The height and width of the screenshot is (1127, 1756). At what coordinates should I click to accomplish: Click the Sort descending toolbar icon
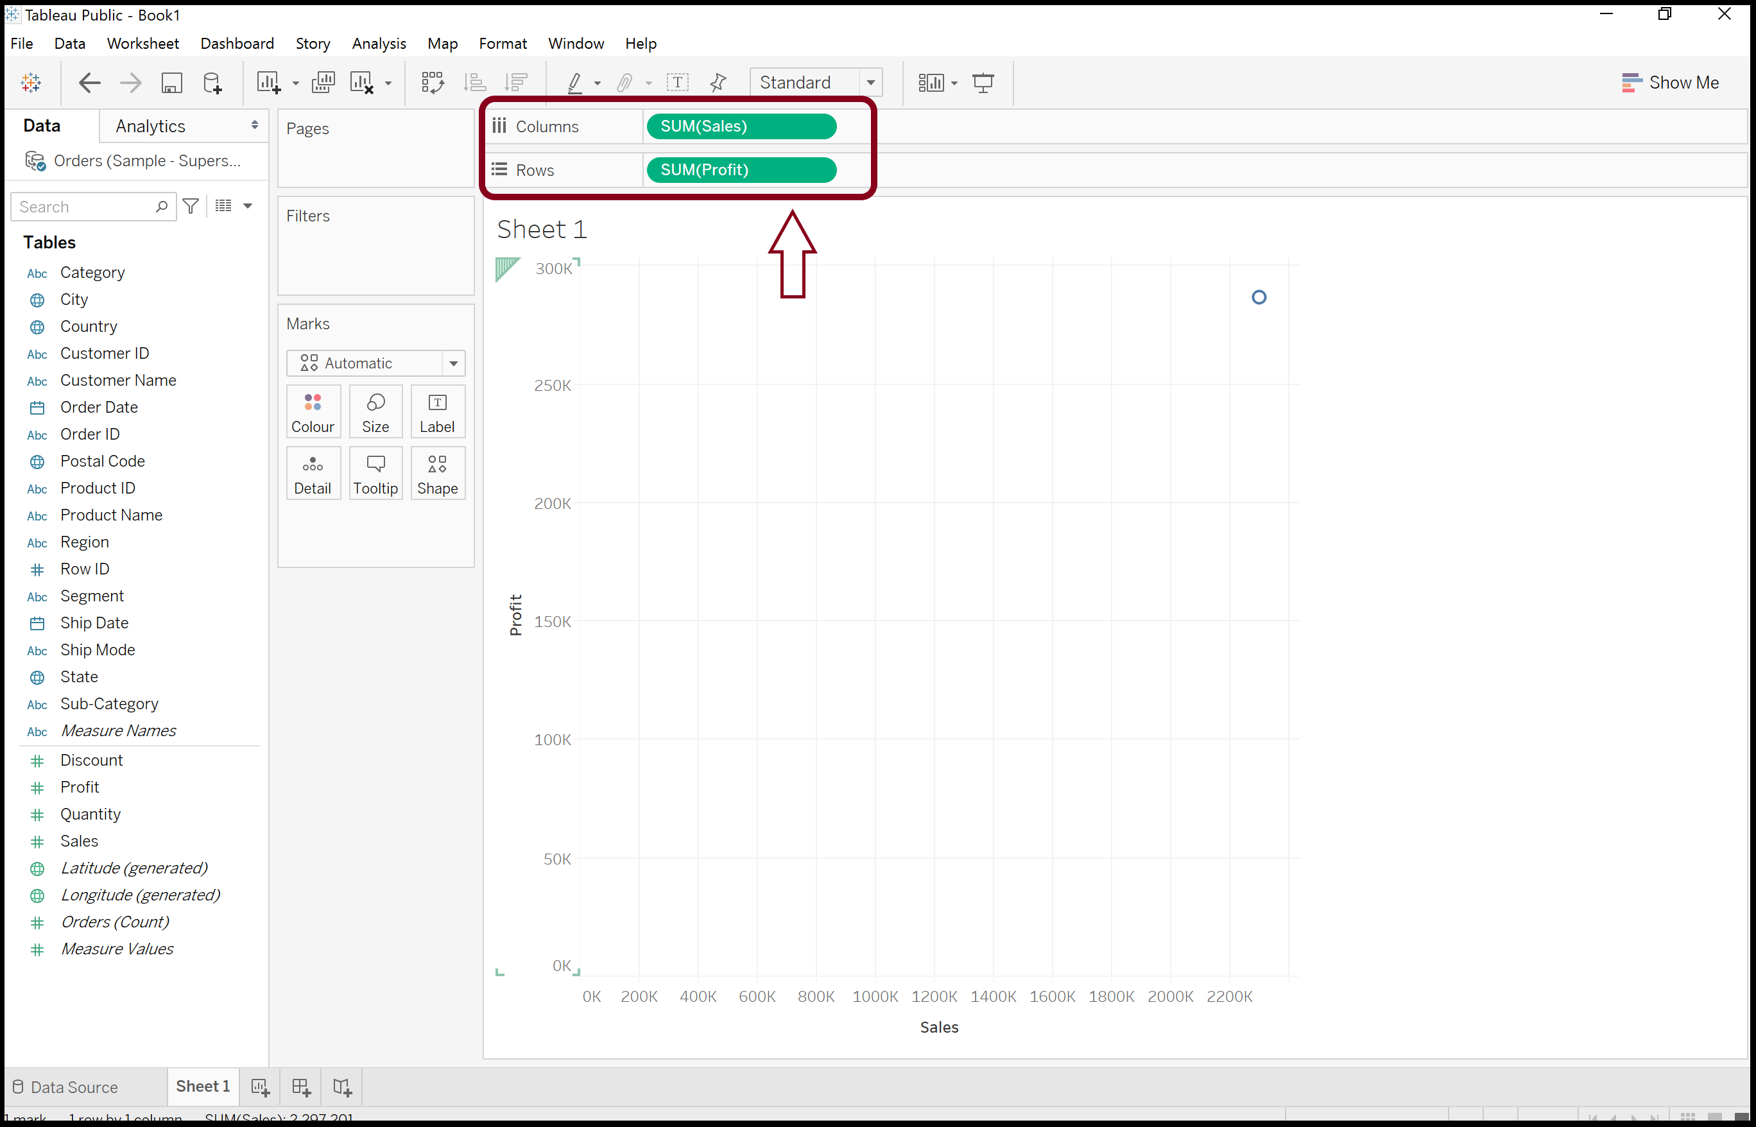click(517, 83)
